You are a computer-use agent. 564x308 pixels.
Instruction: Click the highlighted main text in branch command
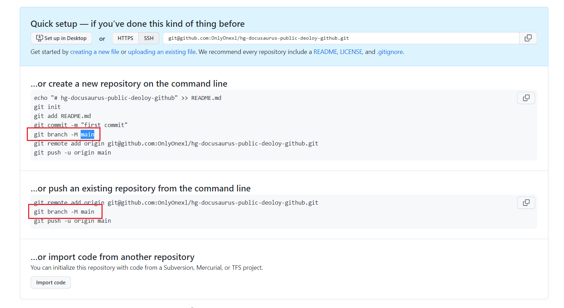click(88, 134)
